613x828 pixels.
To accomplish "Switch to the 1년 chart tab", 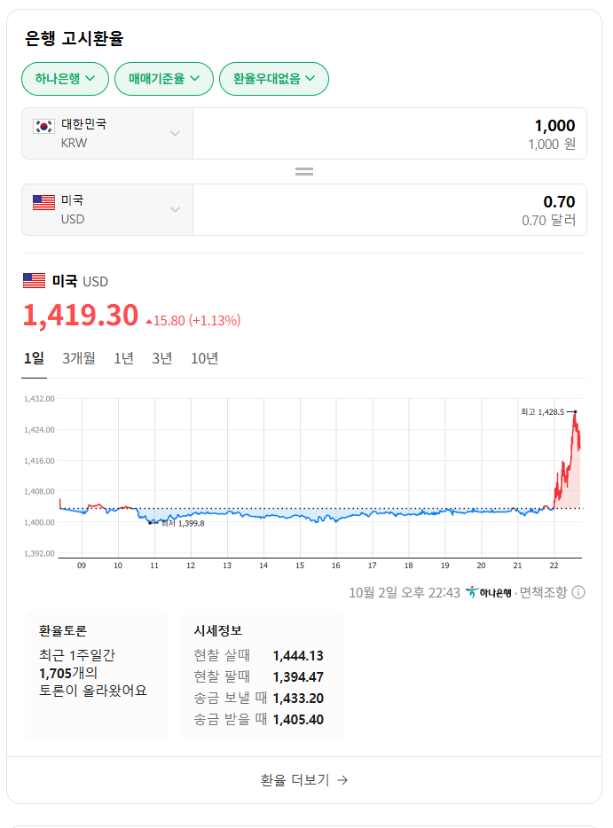I will (x=123, y=358).
